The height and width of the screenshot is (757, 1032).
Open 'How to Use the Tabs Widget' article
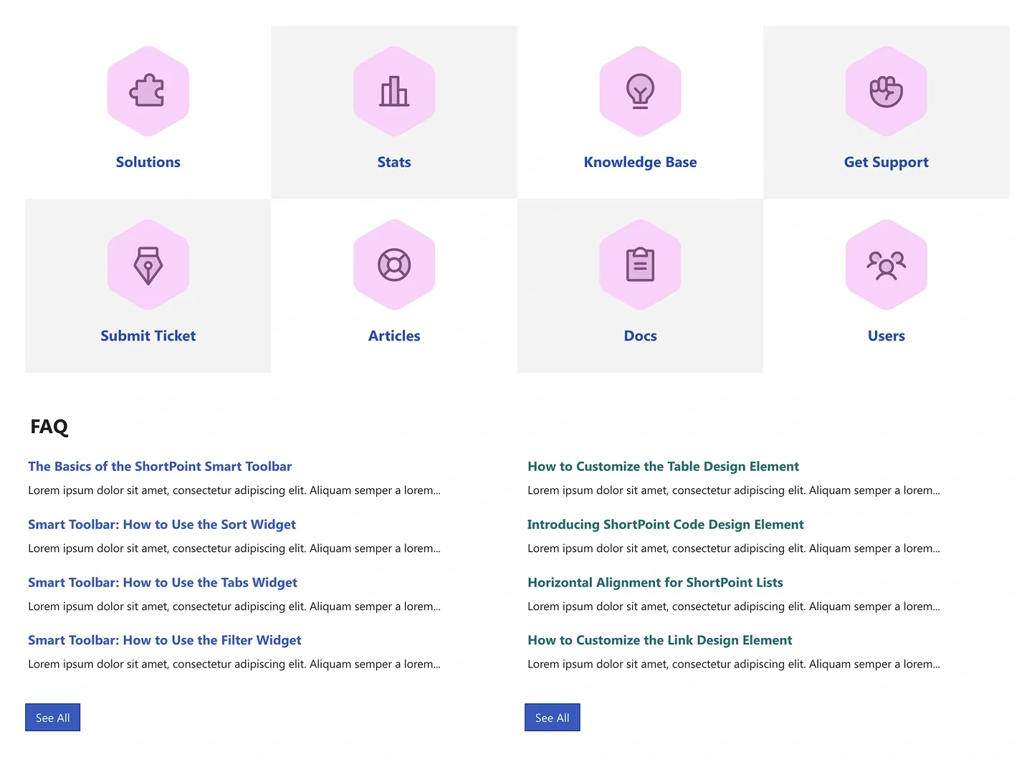point(163,582)
